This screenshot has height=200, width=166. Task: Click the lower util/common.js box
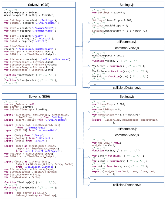(x=127, y=129)
